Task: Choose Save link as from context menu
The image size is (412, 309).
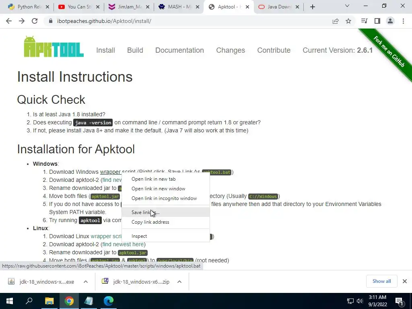Action: (165, 212)
